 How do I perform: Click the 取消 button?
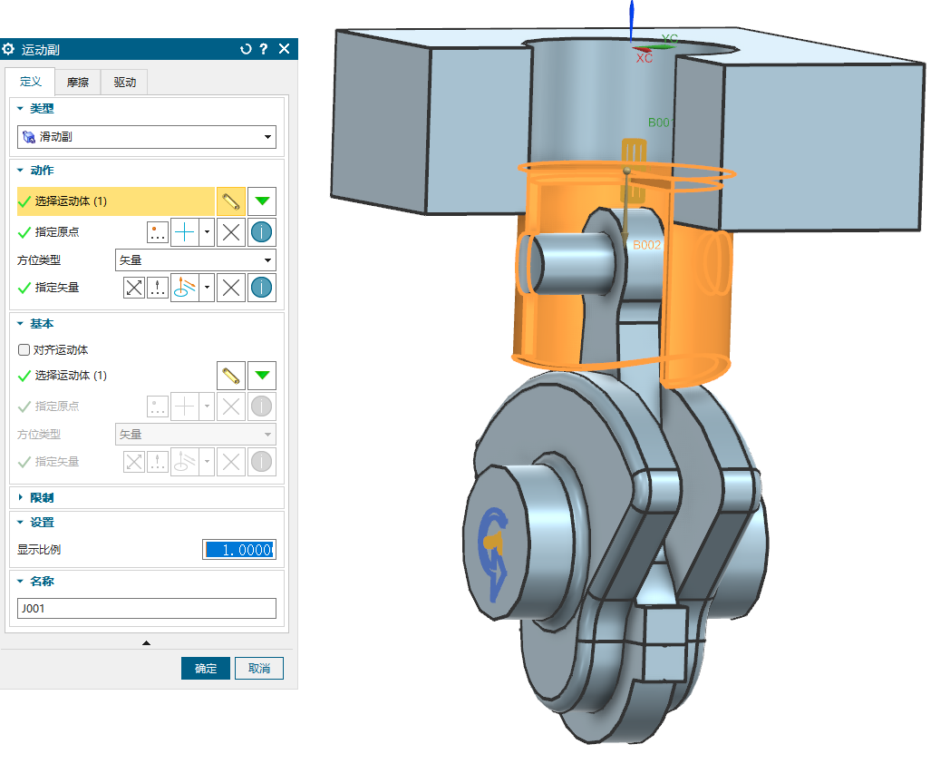click(259, 669)
